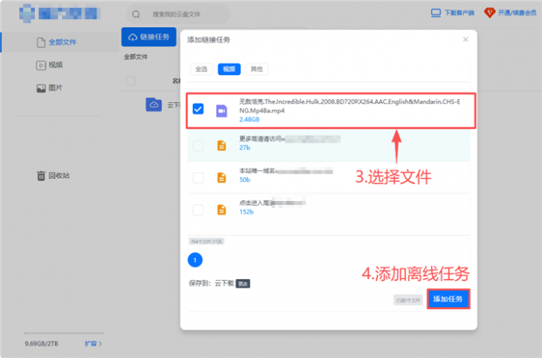This screenshot has height=358, width=542.
Task: Select the 视频 filter tab in dialog
Action: [x=230, y=69]
